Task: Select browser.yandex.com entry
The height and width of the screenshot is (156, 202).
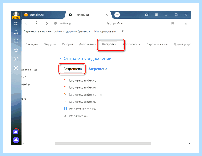Action: (84, 80)
